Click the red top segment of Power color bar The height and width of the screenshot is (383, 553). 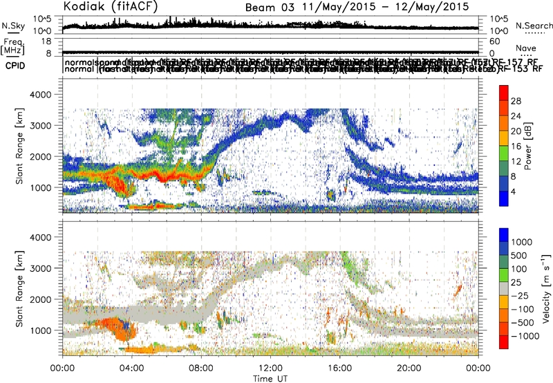[504, 93]
